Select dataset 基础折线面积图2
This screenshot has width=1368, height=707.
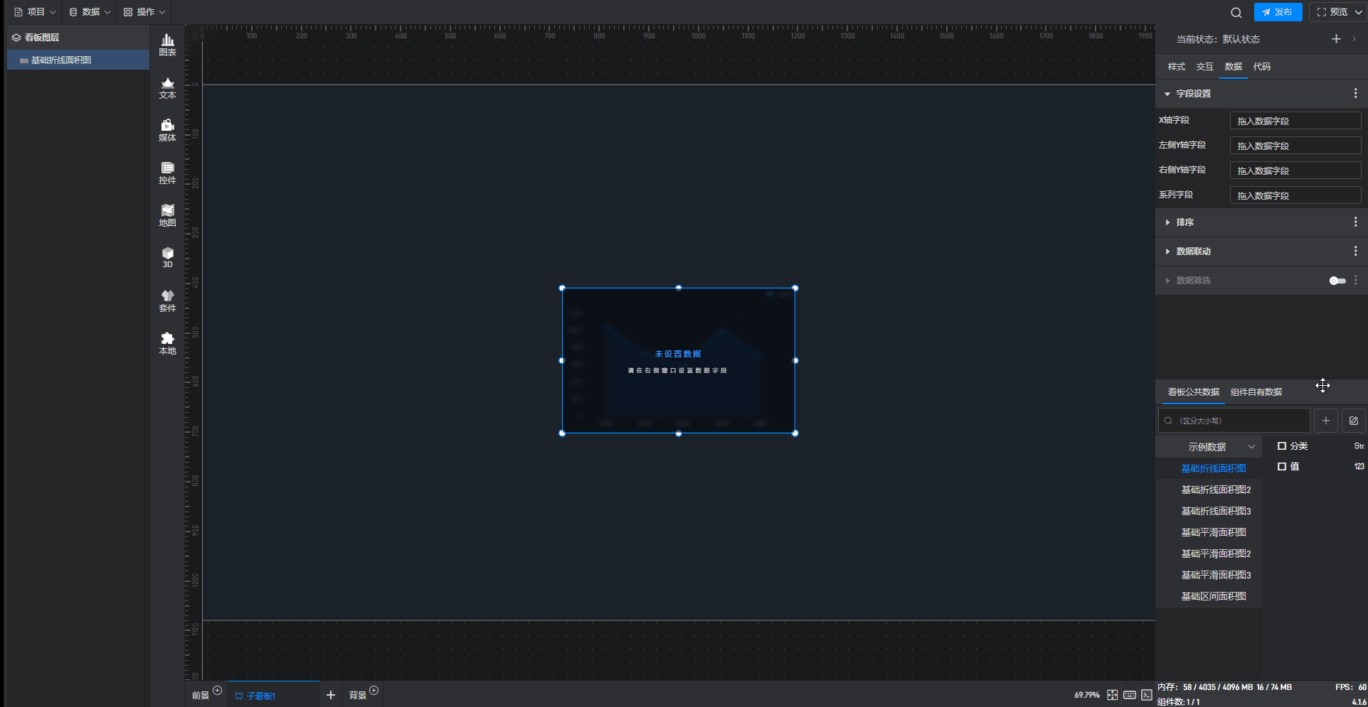pos(1216,490)
